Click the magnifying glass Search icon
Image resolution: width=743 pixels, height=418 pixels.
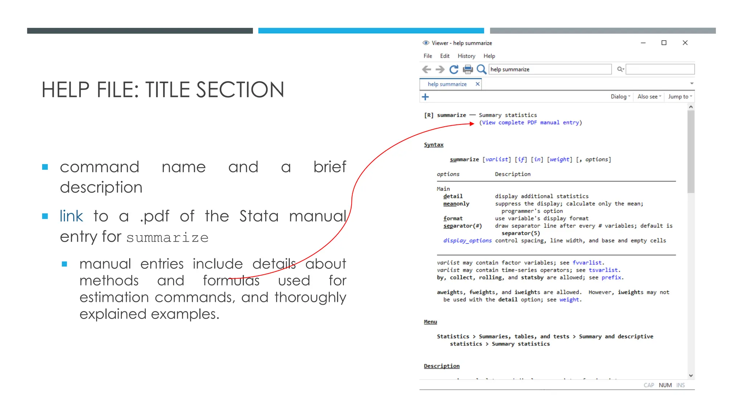point(481,69)
